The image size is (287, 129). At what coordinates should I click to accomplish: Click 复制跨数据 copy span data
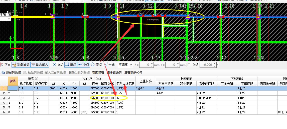coord(11,73)
